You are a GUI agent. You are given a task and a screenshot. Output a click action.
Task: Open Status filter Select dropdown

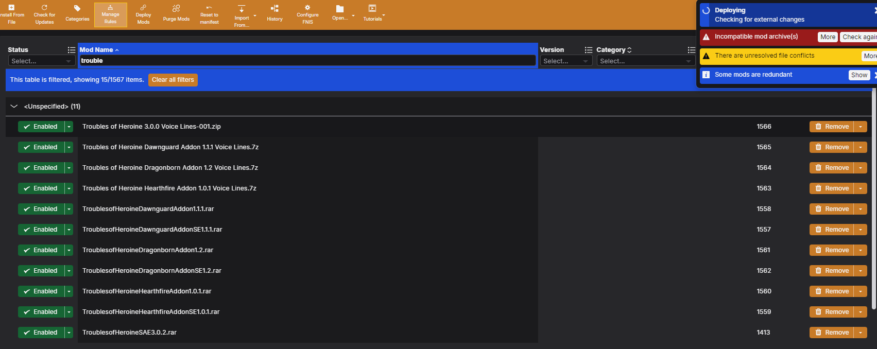click(x=41, y=61)
